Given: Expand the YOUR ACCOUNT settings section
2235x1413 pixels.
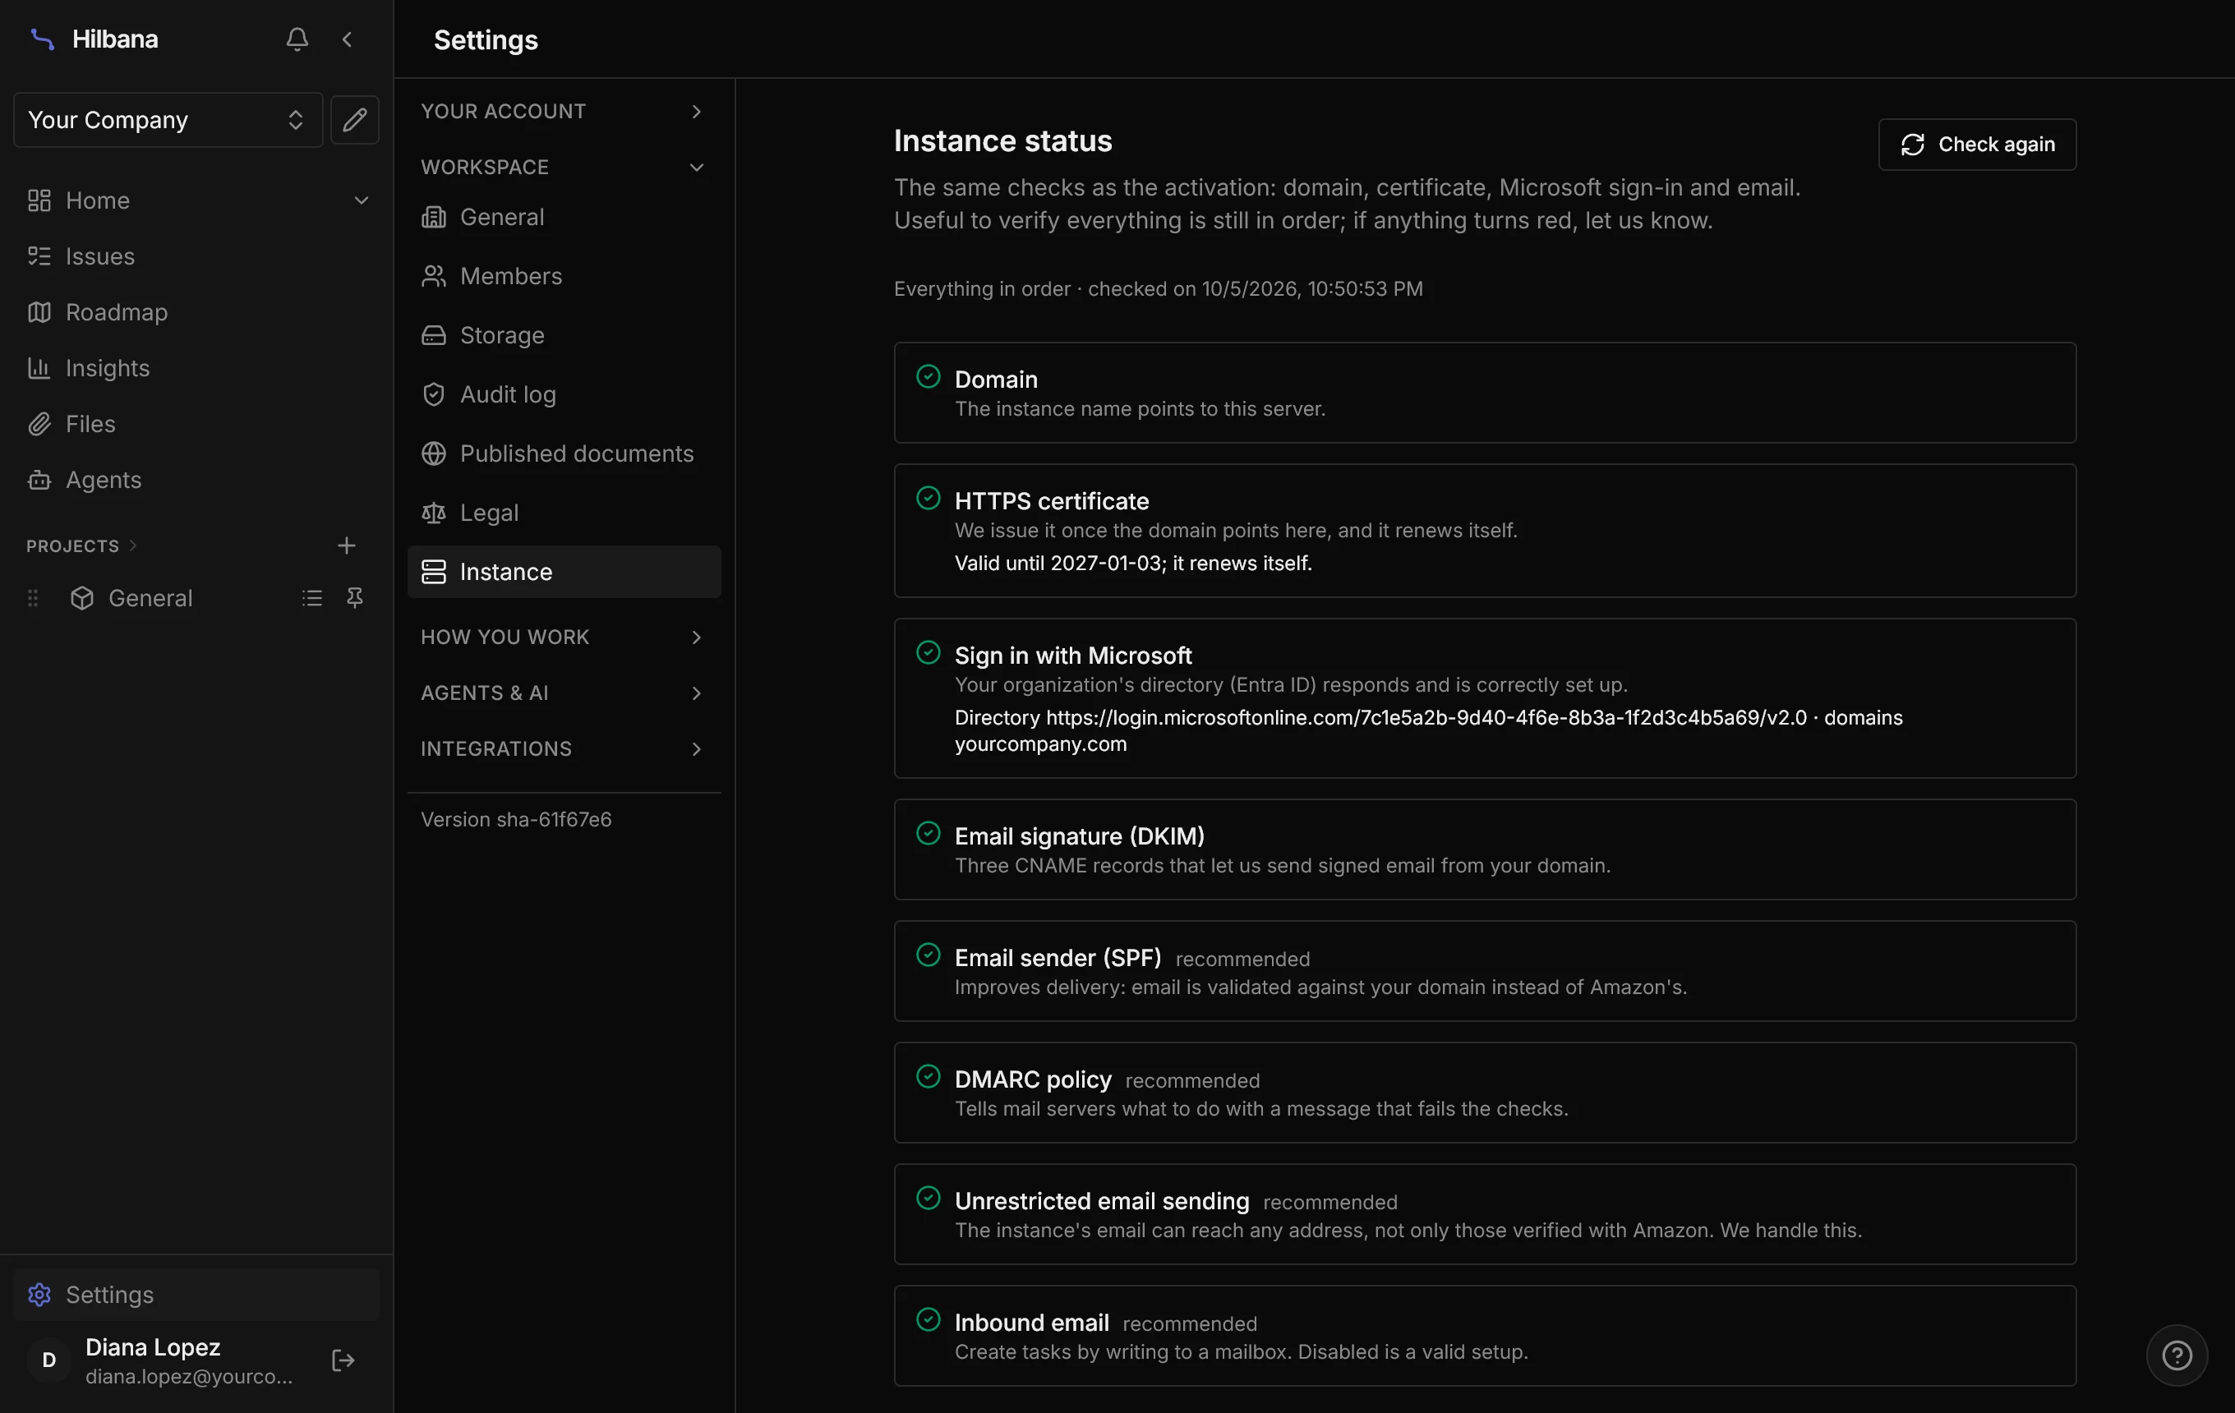Looking at the screenshot, I should click(x=565, y=112).
